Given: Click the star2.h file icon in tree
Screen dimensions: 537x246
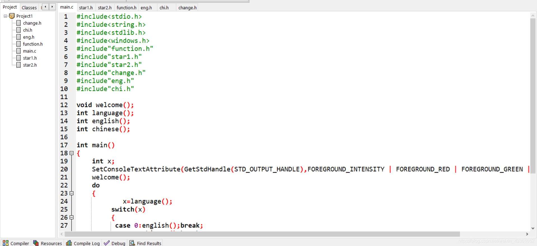Looking at the screenshot, I should click(x=18, y=65).
